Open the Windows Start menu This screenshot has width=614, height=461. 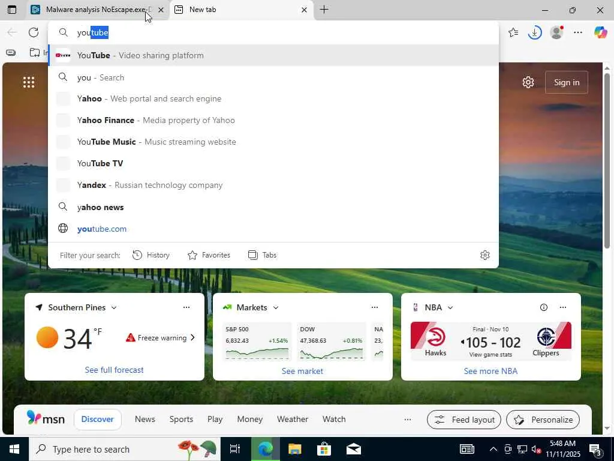14,449
